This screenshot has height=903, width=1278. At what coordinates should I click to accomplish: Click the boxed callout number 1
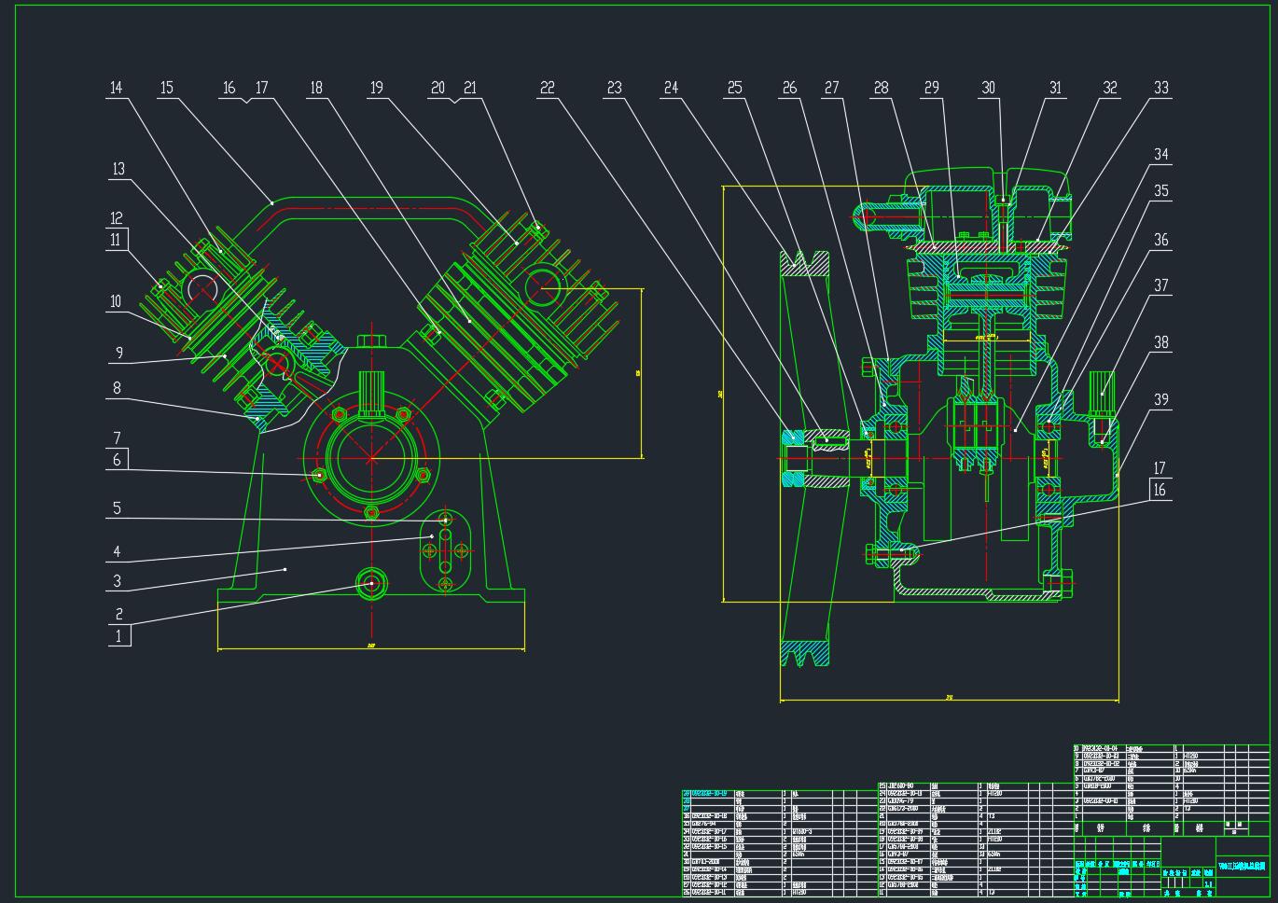(x=118, y=636)
